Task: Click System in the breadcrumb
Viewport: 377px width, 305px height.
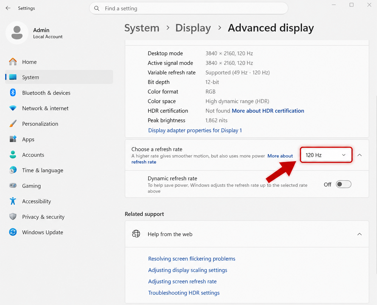Action: 142,28
